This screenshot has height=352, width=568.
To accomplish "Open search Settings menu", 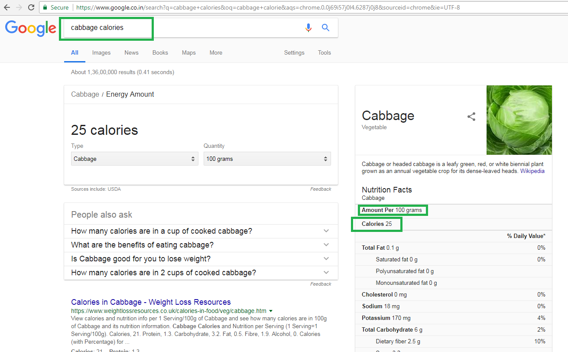I will tap(294, 52).
